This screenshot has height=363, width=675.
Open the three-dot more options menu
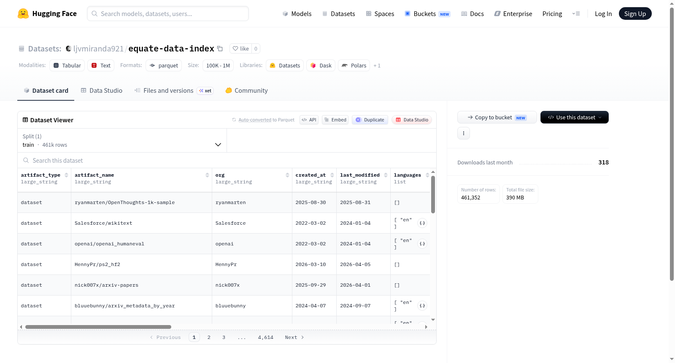464,133
